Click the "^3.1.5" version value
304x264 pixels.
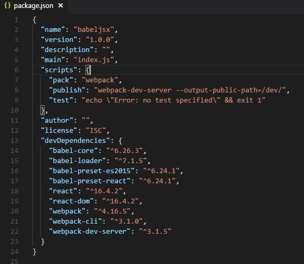[155, 231]
